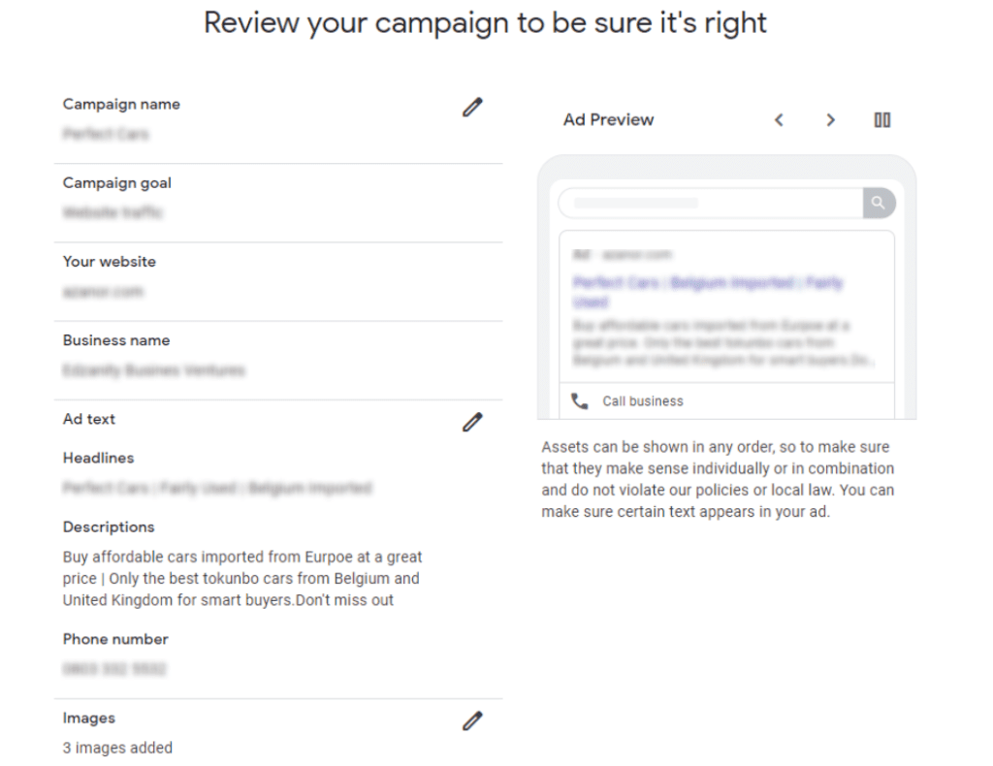Select the Phone number value
The height and width of the screenshot is (766, 993).
point(116,669)
